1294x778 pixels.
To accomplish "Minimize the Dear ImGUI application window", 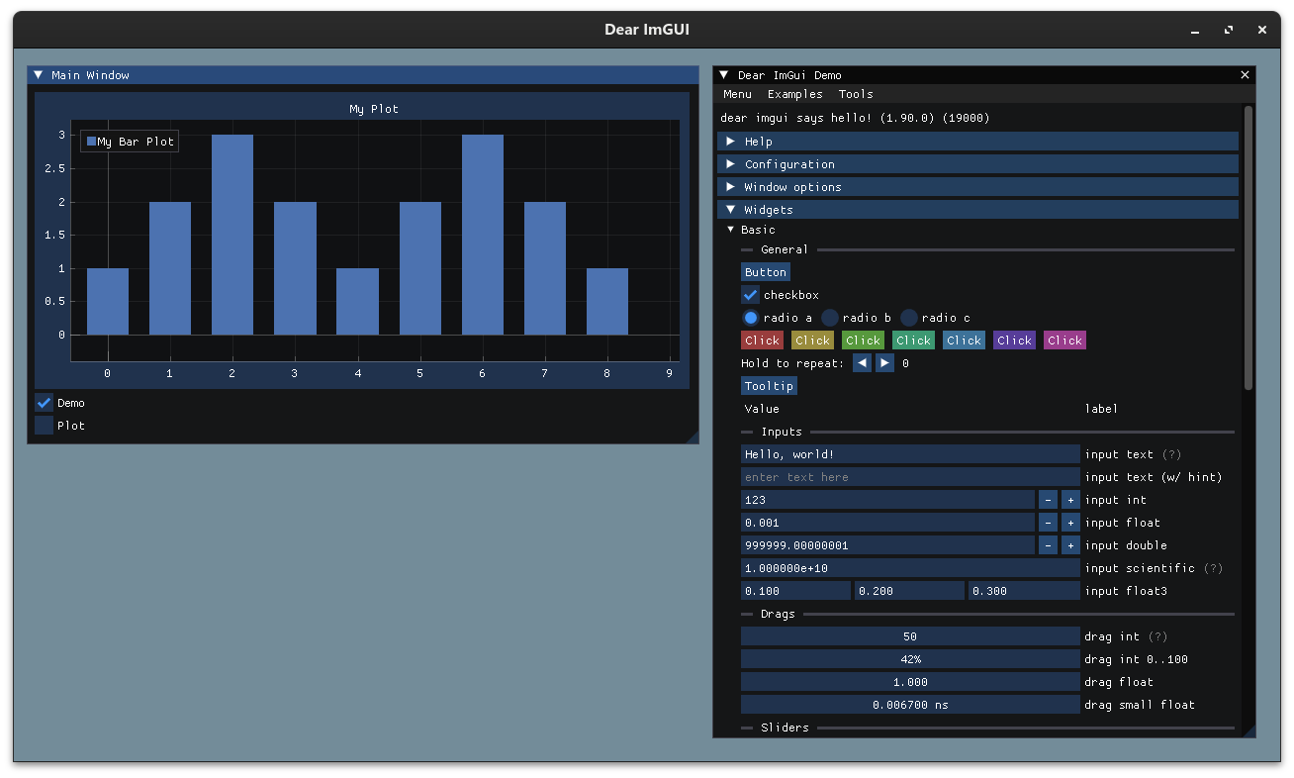I will click(1195, 31).
